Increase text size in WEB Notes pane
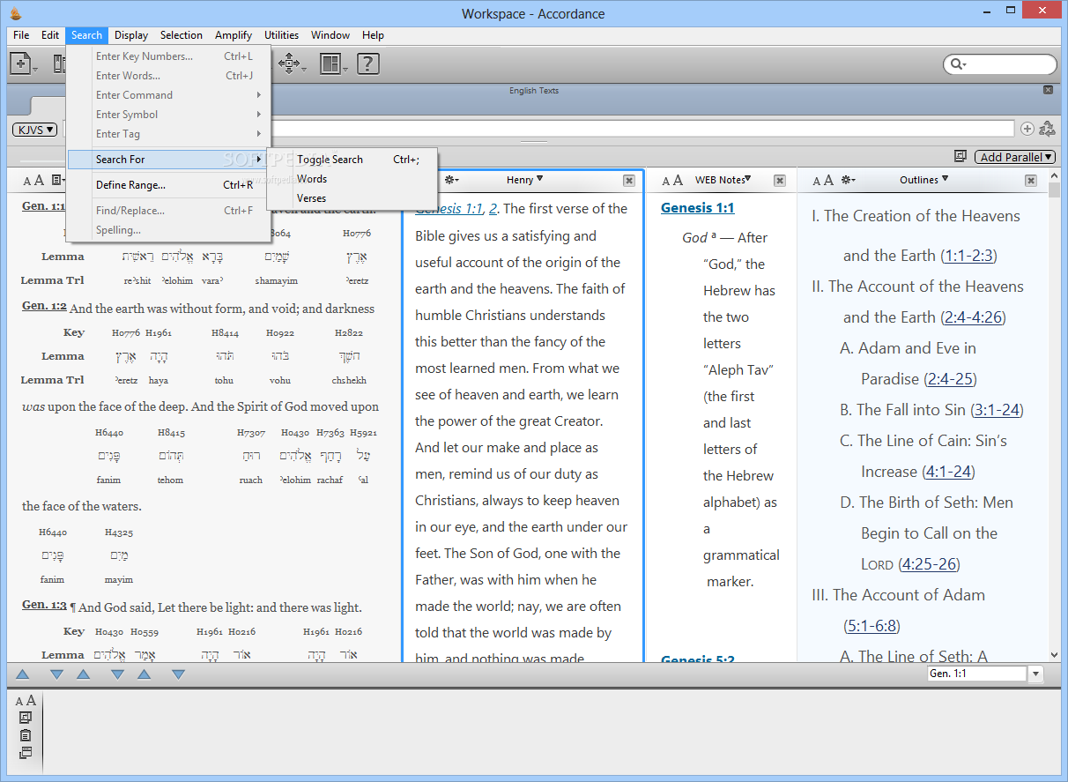This screenshot has height=782, width=1068. (x=678, y=180)
